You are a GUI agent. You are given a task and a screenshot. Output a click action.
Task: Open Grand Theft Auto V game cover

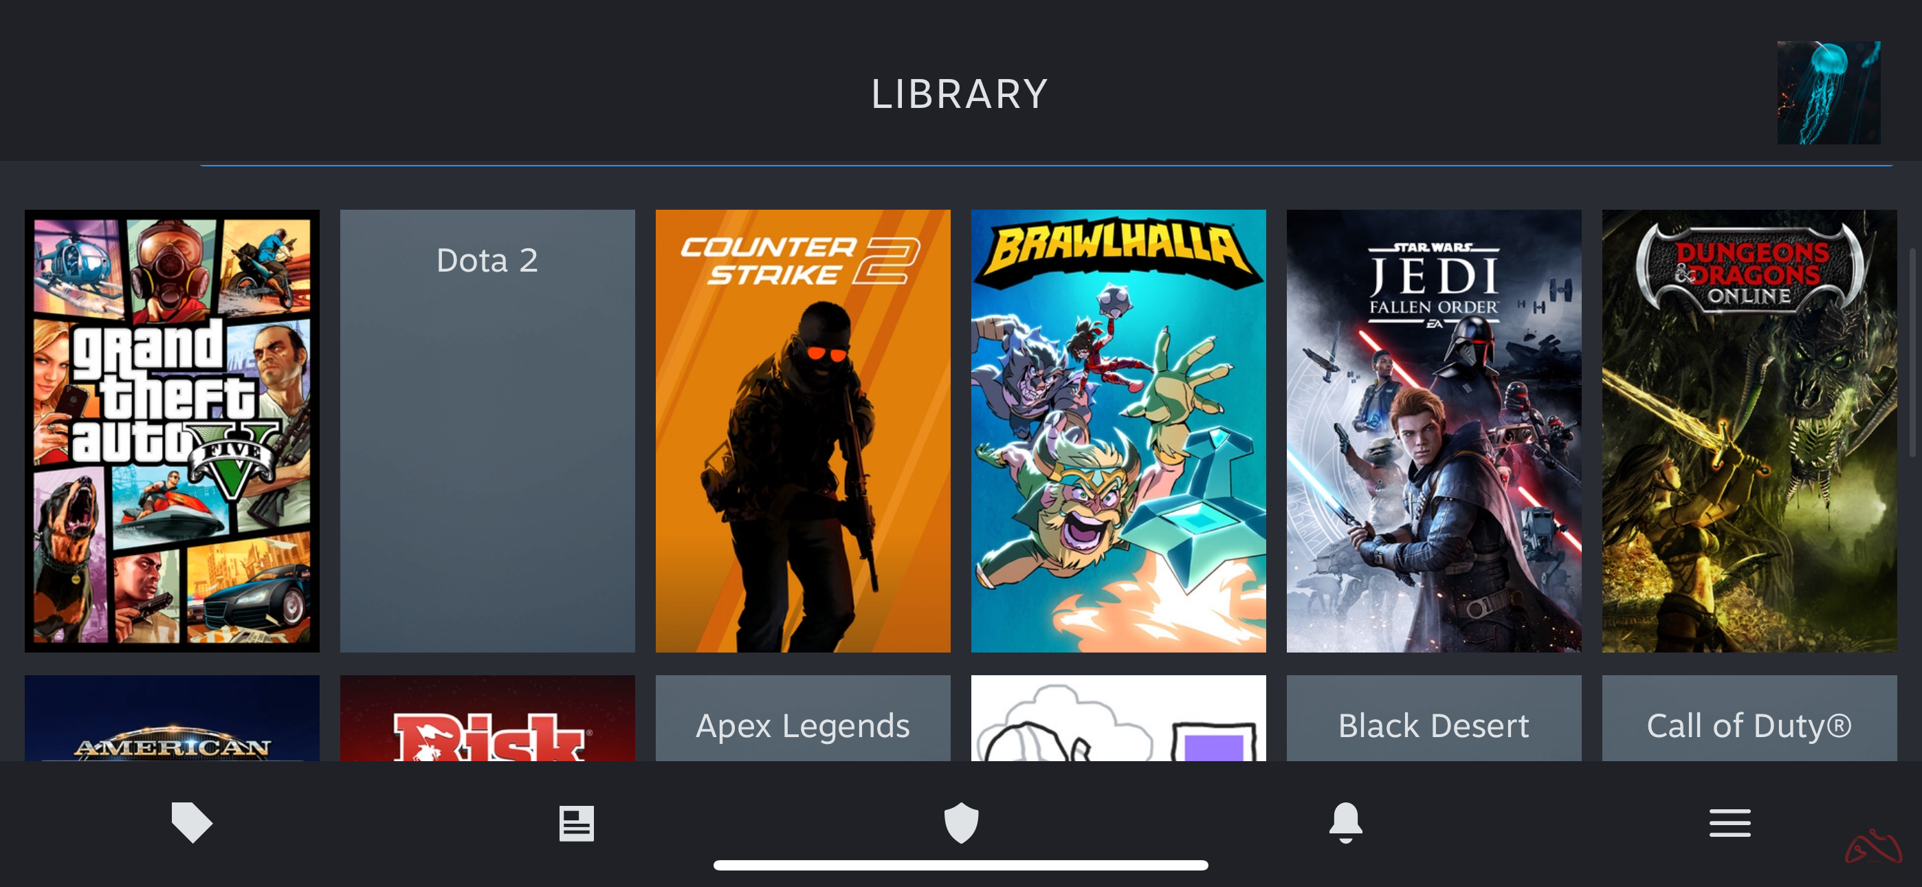[x=172, y=431]
